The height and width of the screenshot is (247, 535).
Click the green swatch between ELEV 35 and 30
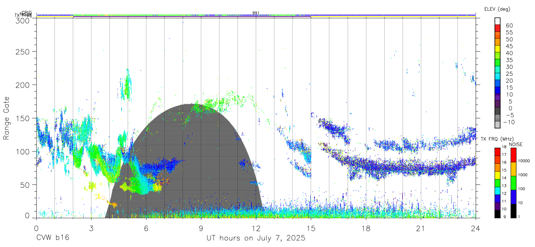point(498,63)
